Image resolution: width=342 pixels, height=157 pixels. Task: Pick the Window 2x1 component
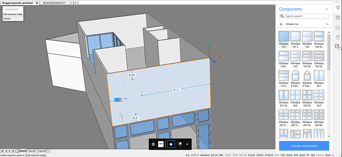pyautogui.click(x=319, y=76)
